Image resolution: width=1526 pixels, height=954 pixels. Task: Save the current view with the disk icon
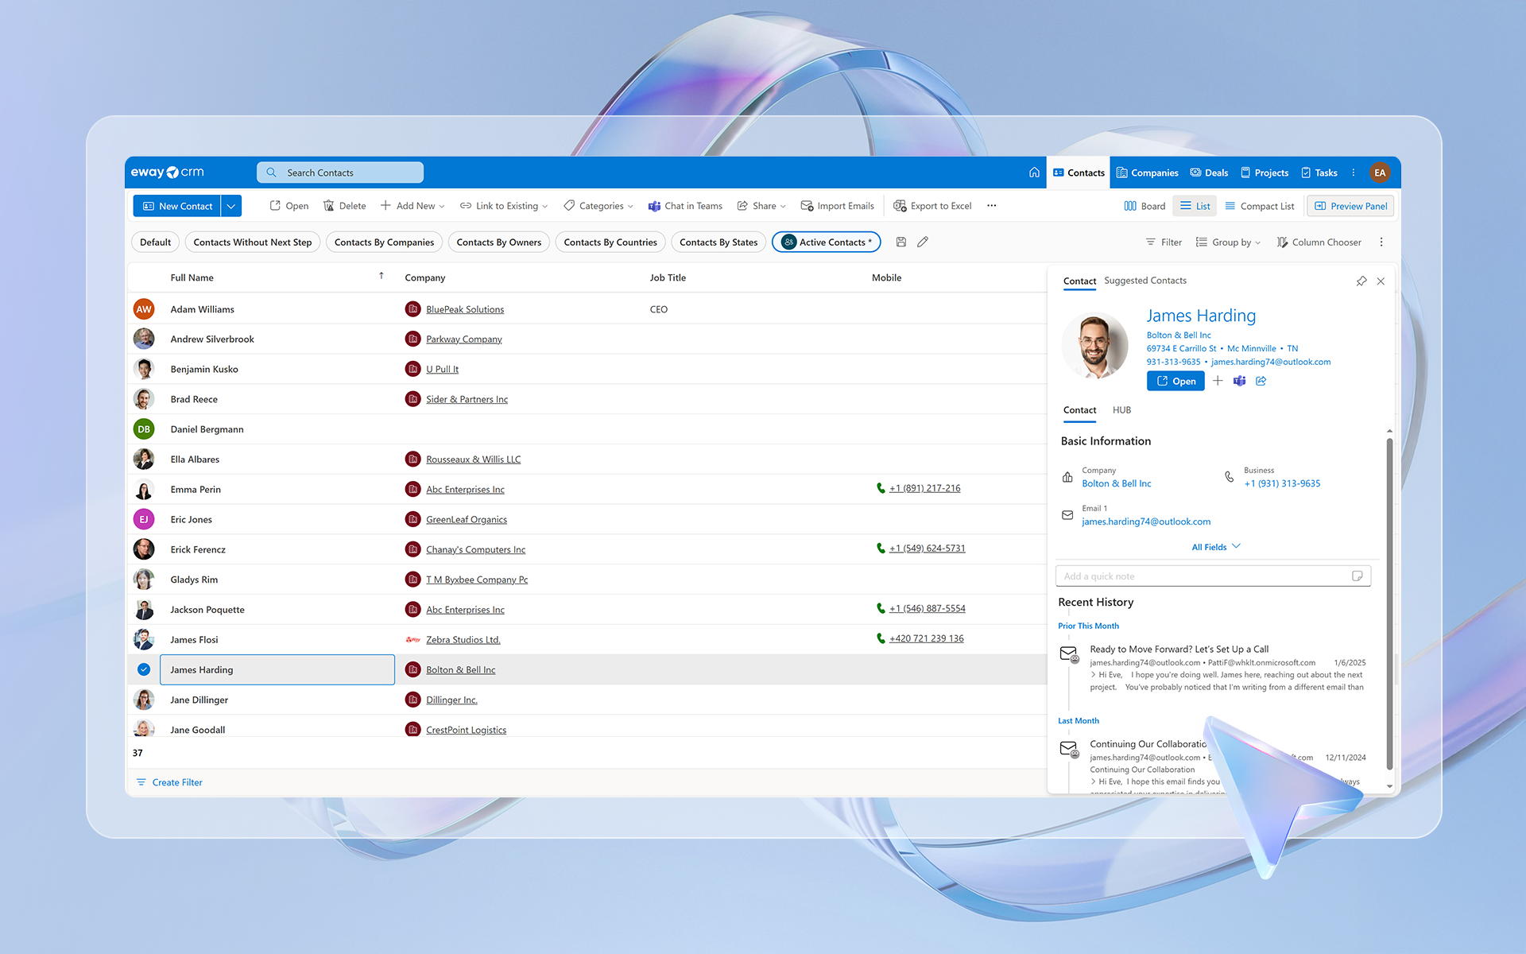coord(901,242)
